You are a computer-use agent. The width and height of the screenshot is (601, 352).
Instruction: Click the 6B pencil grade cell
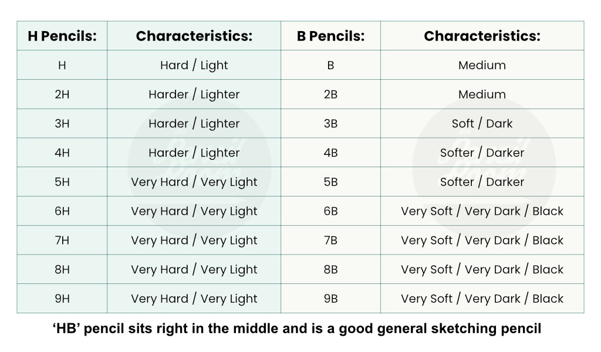tap(330, 211)
